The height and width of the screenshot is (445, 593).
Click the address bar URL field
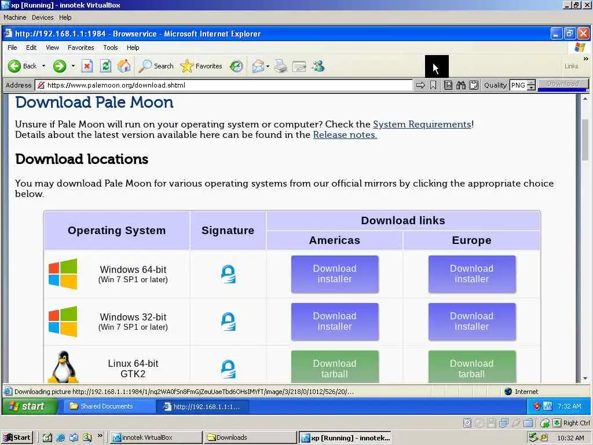pyautogui.click(x=224, y=85)
